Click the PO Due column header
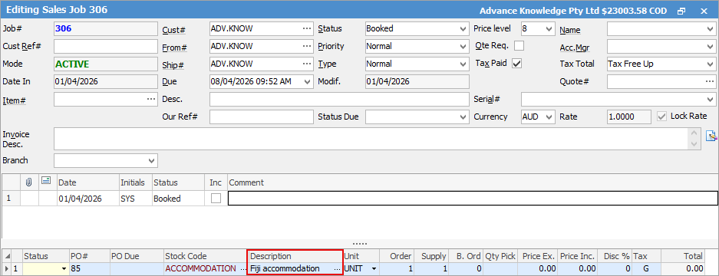 click(x=137, y=256)
